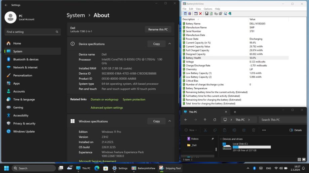Collapse the Windows specifications section
This screenshot has width=309, height=173.
[x=169, y=121]
